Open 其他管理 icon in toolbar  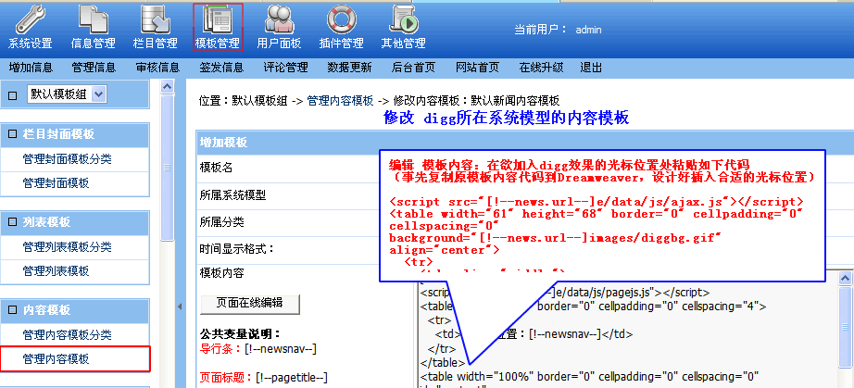pyautogui.click(x=403, y=20)
